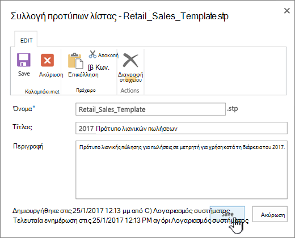Open the EDIT ribbon tab
Image resolution: width=295 pixels, height=238 pixels.
pos(26,40)
